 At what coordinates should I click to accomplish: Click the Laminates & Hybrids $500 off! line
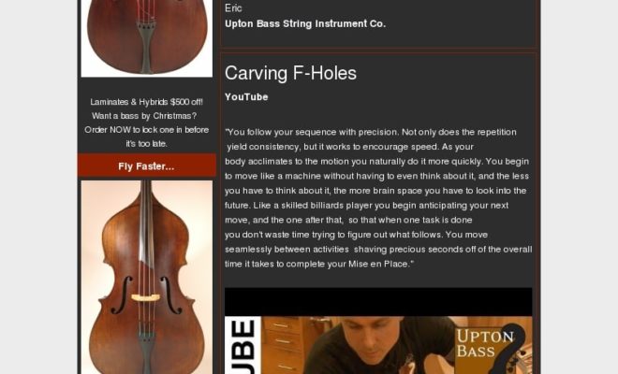click(147, 102)
